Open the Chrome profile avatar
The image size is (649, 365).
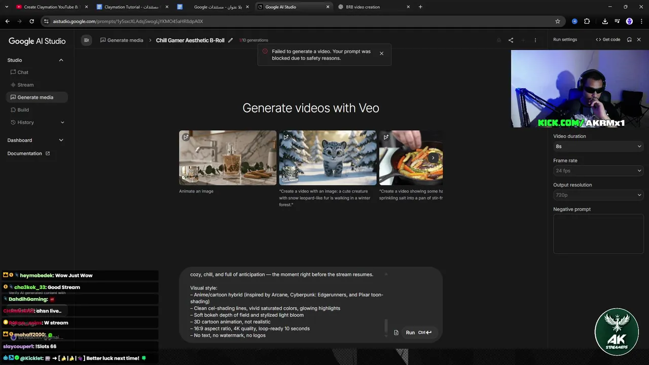tap(629, 21)
